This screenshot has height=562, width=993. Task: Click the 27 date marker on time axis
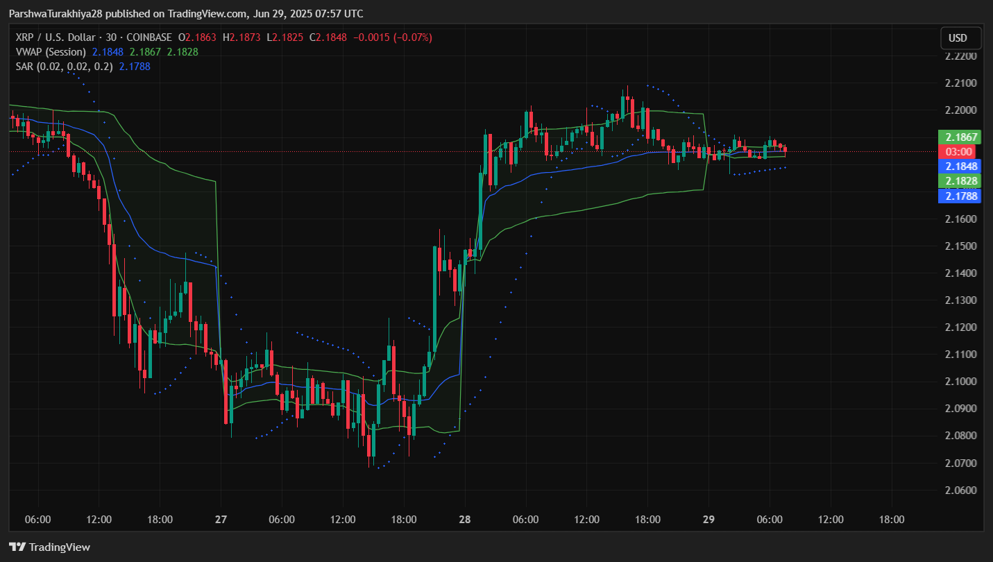click(221, 519)
